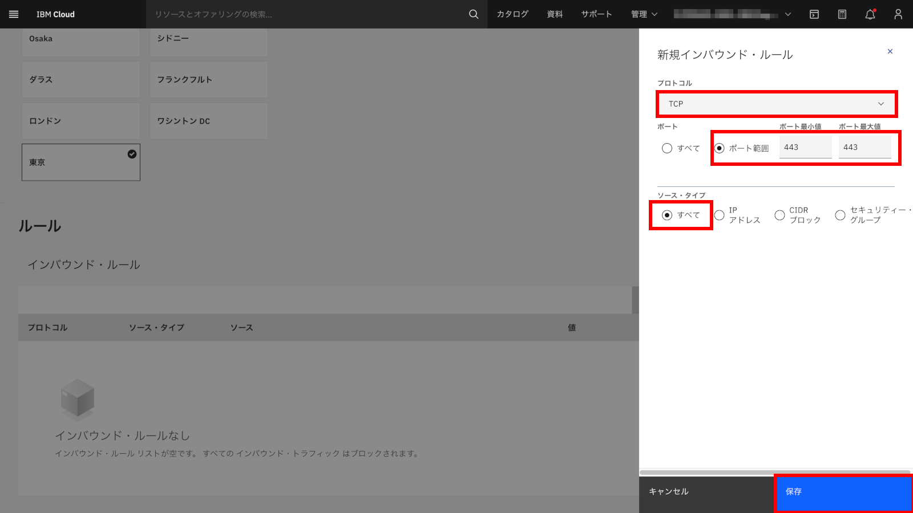
Task: Select すべて under ポート
Action: click(666, 148)
